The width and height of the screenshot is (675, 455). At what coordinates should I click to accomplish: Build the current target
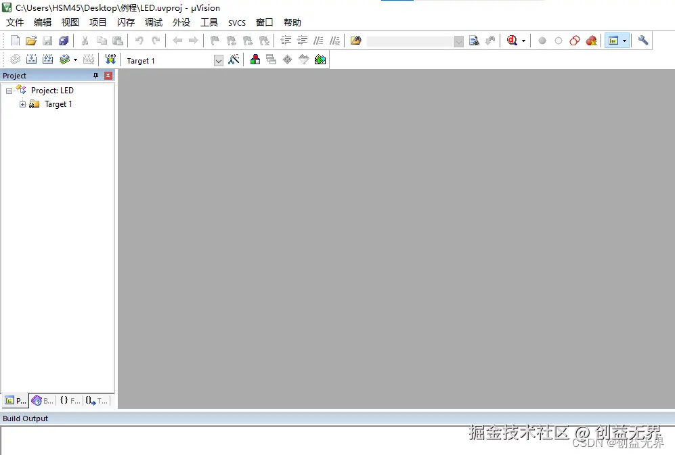tap(31, 59)
